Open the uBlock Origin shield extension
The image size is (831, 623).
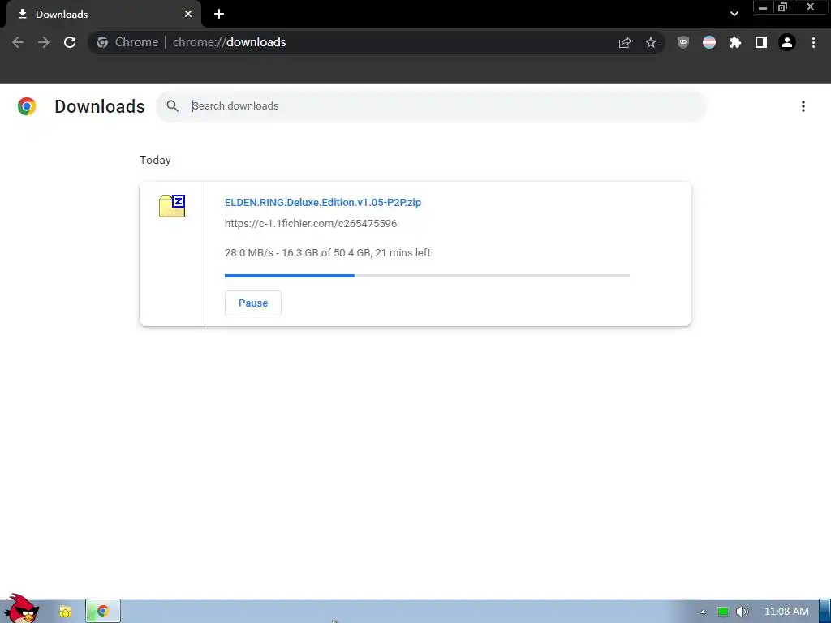[683, 42]
